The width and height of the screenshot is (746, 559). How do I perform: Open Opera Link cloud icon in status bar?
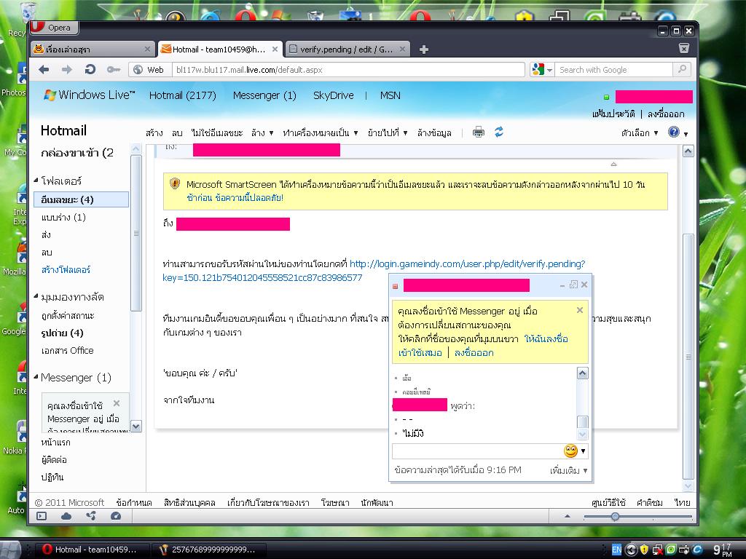tap(66, 516)
